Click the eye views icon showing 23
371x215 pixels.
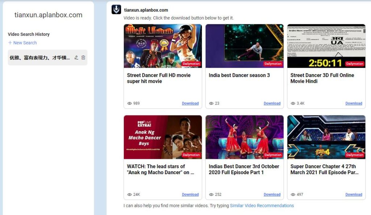pyautogui.click(x=211, y=103)
